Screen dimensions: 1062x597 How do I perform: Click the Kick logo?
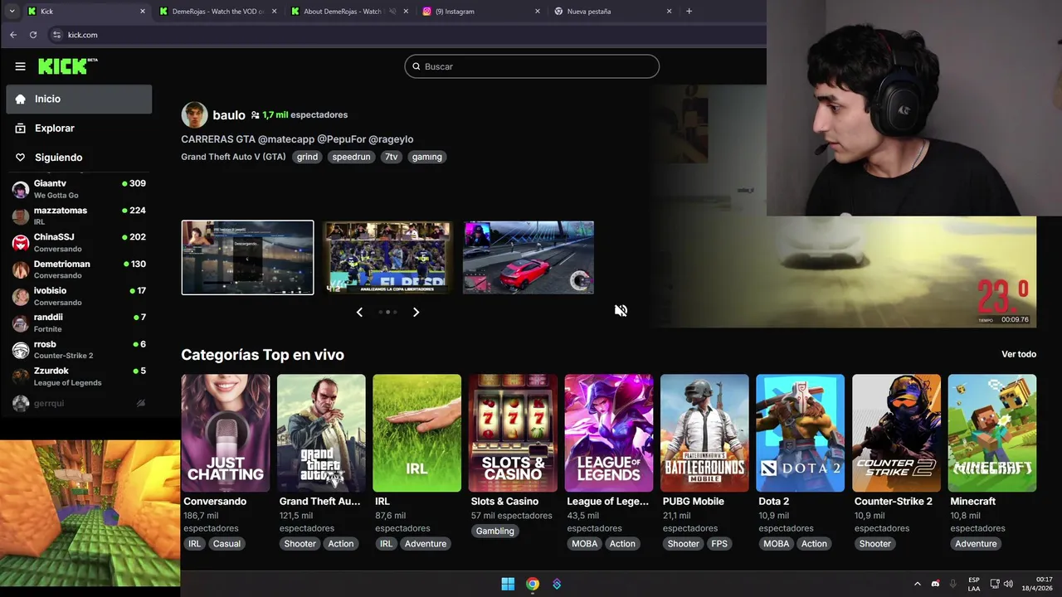[x=67, y=66]
